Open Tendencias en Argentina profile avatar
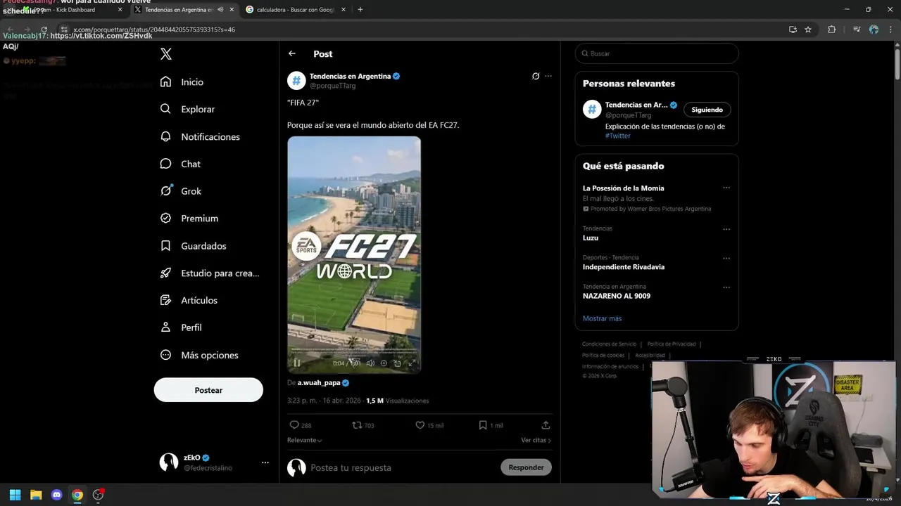 pos(296,81)
